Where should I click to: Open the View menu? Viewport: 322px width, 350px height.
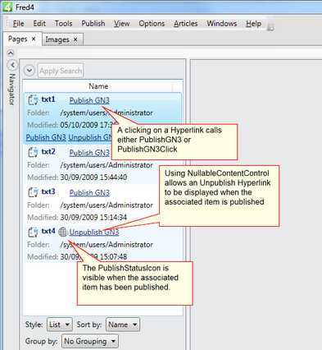tap(121, 24)
